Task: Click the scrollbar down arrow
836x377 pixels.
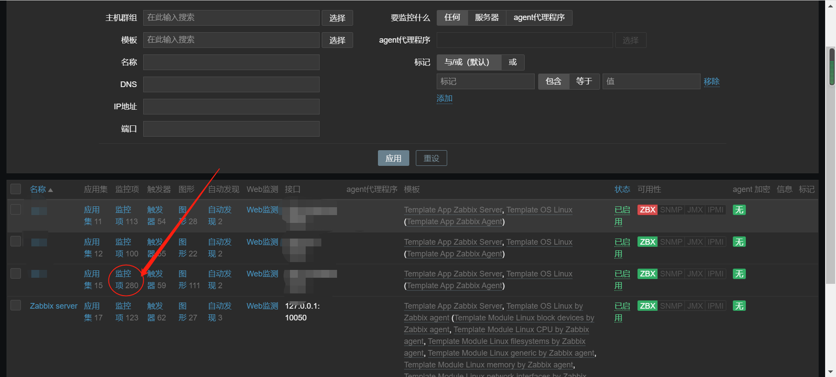Action: tap(832, 372)
